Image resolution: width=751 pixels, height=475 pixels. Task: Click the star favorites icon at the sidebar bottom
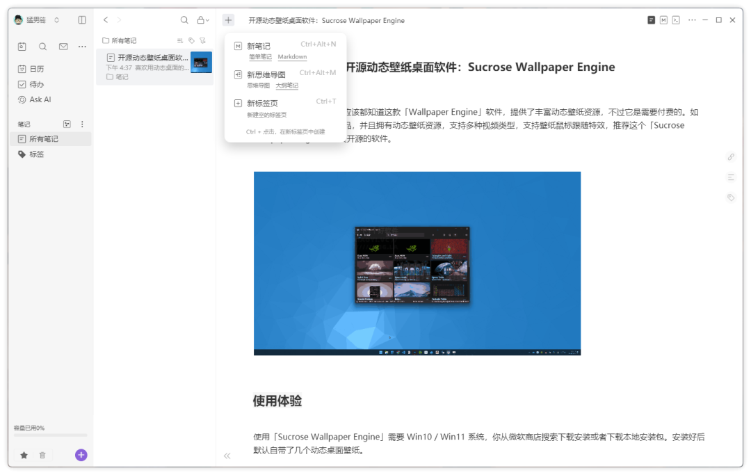[24, 455]
